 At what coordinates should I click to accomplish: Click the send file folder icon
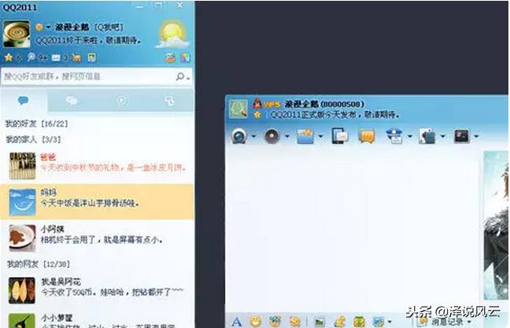[305, 136]
